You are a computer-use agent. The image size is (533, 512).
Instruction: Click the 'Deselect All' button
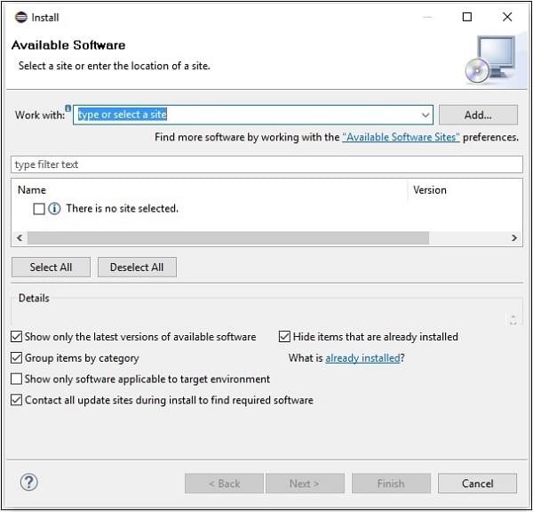click(x=137, y=267)
